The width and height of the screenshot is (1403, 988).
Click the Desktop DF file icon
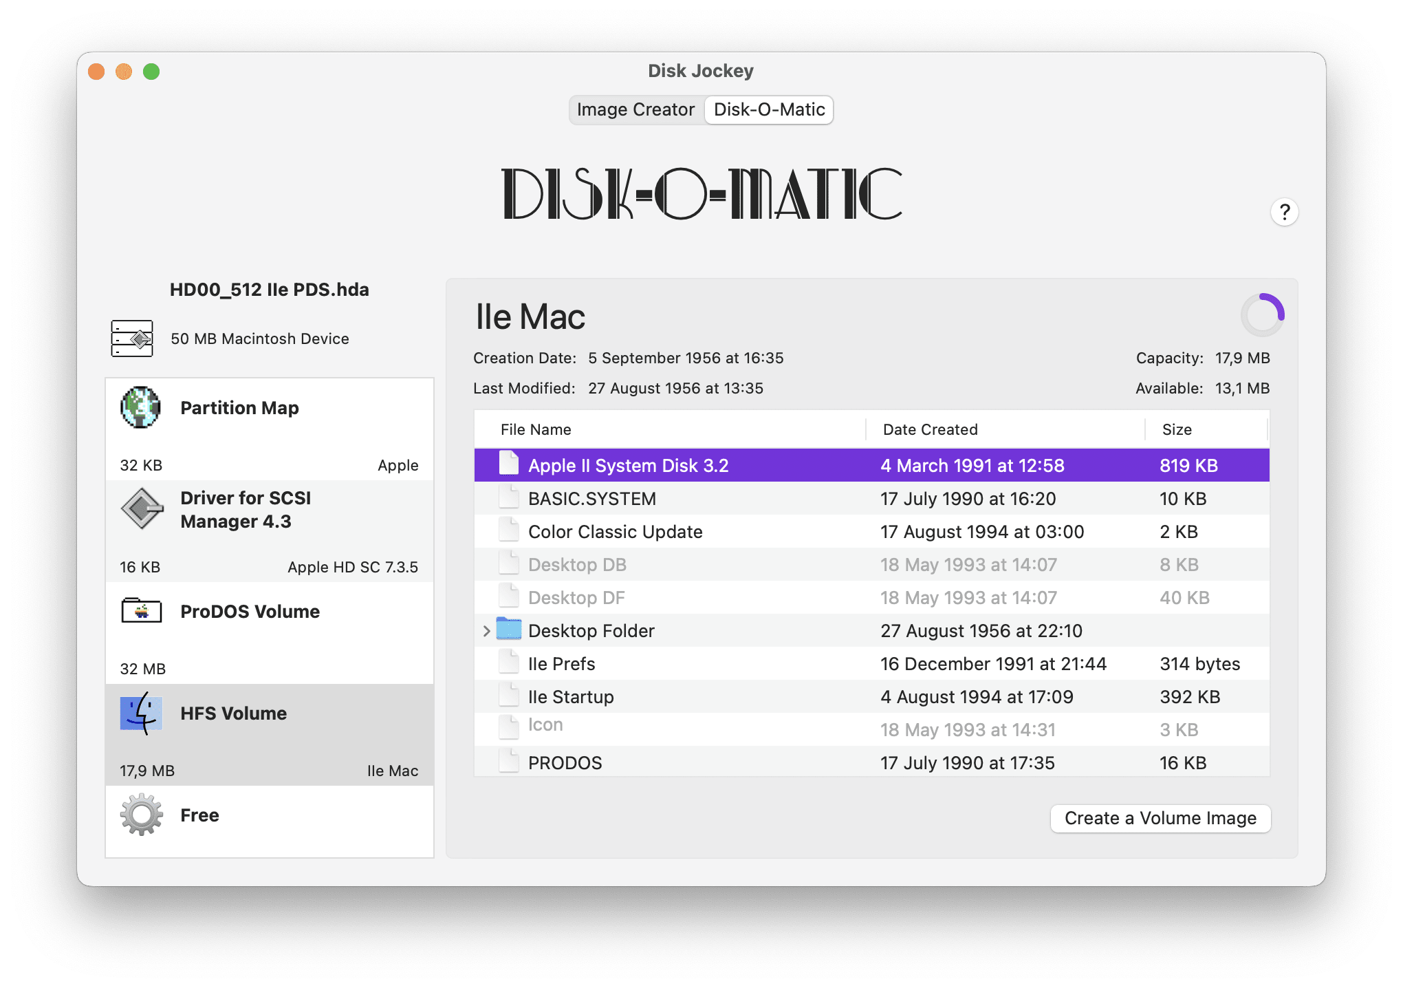509,597
